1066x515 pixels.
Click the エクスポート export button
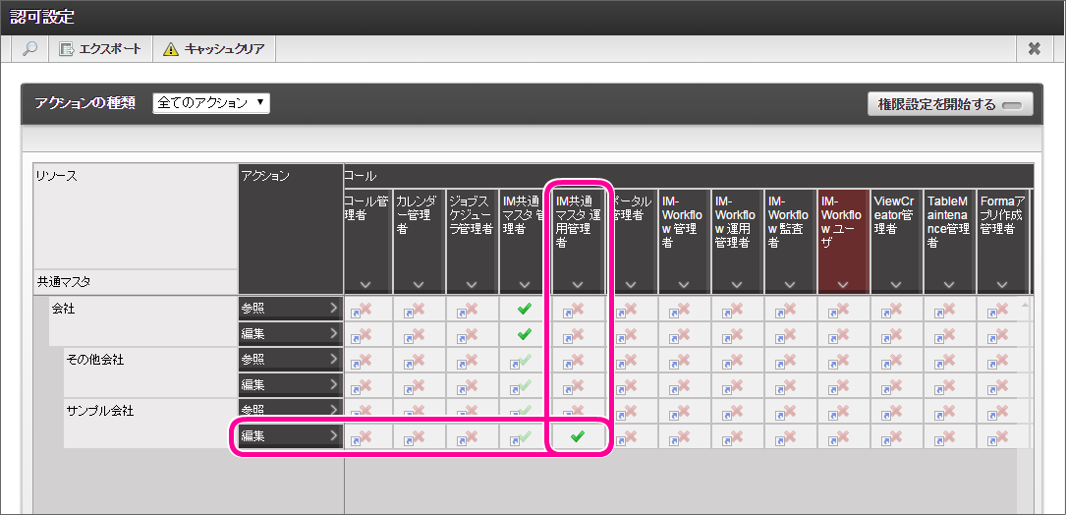(99, 49)
